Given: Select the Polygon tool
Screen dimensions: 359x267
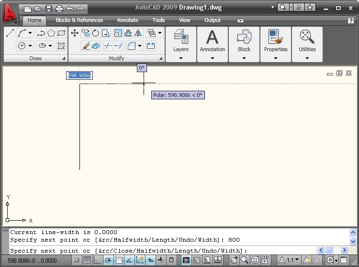Looking at the screenshot, I should tap(51, 33).
